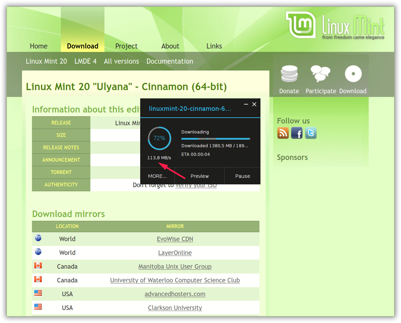The width and height of the screenshot is (401, 323).
Task: Open University of Waterloo Computer Science Club mirror
Action: tap(175, 280)
